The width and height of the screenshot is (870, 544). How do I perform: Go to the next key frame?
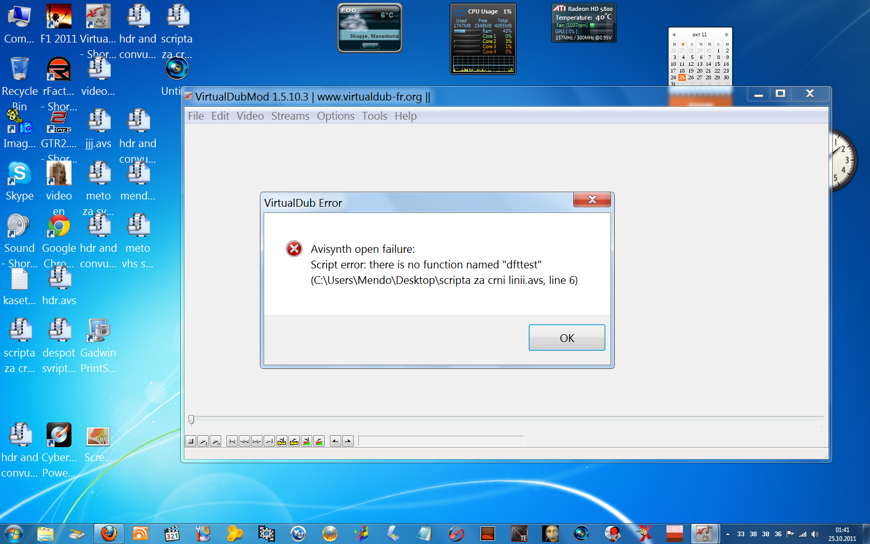[x=294, y=441]
